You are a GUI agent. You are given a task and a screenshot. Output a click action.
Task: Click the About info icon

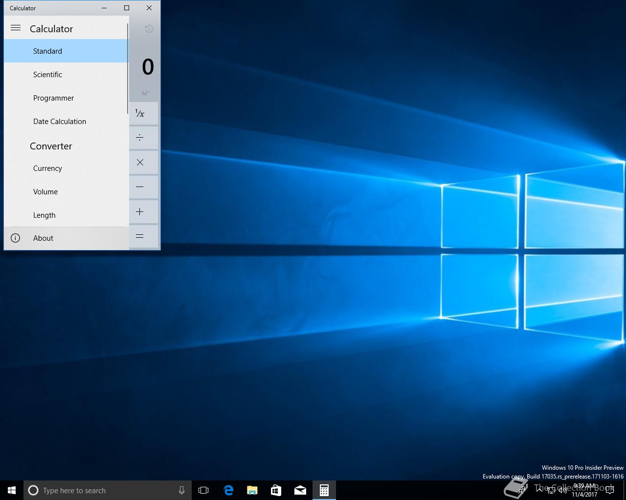coord(16,238)
